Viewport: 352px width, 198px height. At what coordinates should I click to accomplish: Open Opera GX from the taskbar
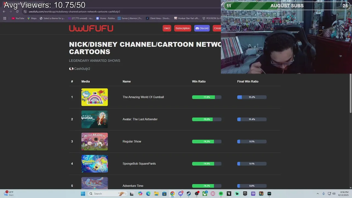(x=213, y=194)
